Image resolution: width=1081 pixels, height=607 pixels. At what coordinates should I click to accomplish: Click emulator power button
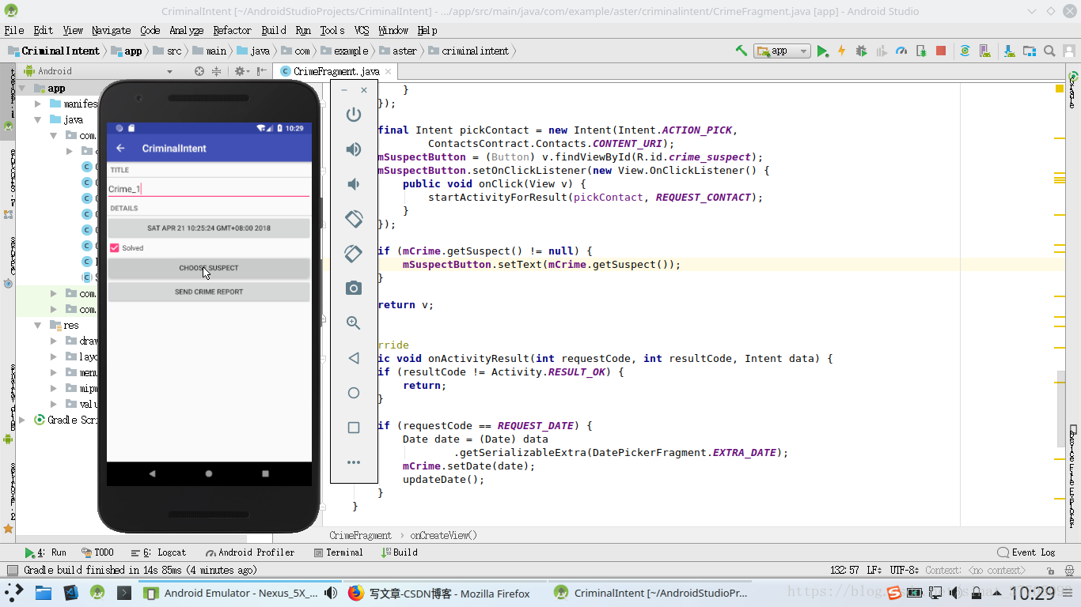(354, 115)
